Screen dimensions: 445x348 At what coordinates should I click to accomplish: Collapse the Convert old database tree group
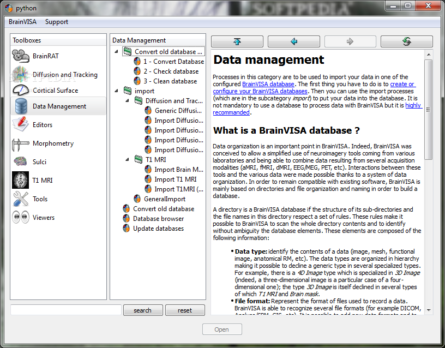point(116,52)
